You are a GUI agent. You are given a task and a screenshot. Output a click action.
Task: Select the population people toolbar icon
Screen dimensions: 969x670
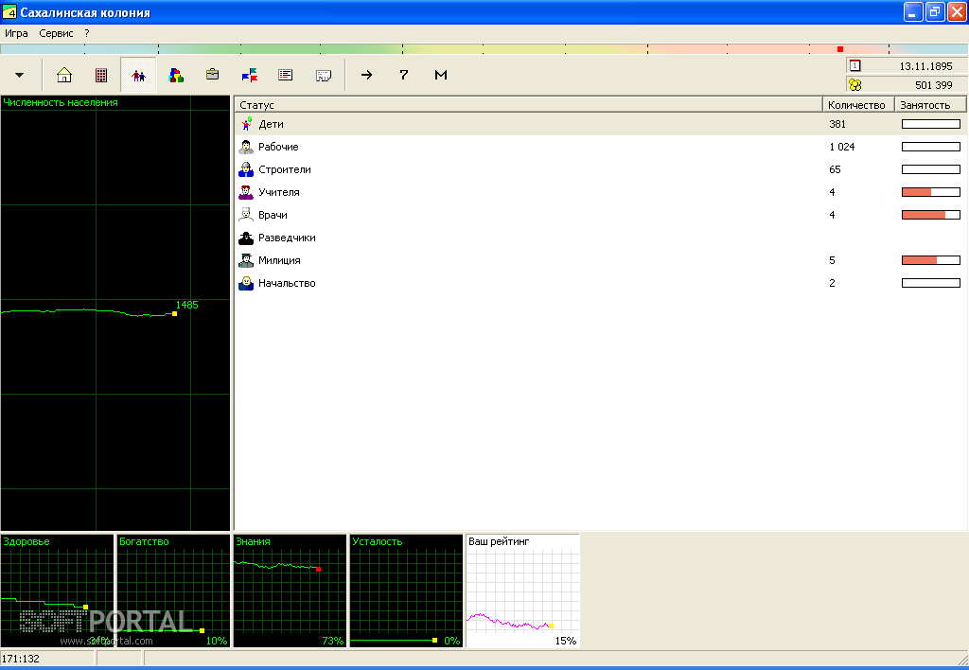point(138,76)
